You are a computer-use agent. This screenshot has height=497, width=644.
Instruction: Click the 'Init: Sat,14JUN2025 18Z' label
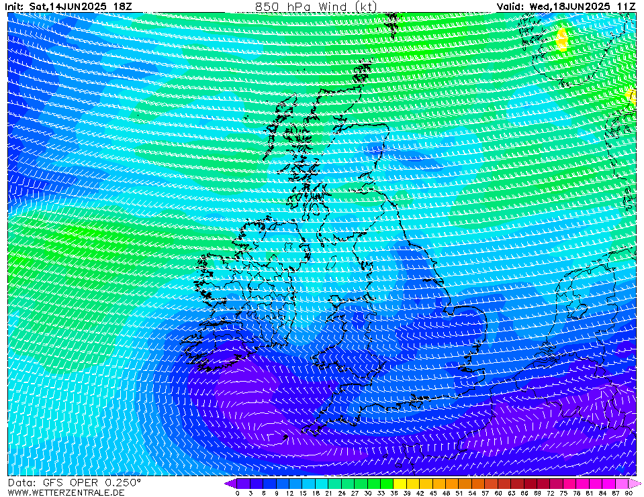tap(68, 7)
